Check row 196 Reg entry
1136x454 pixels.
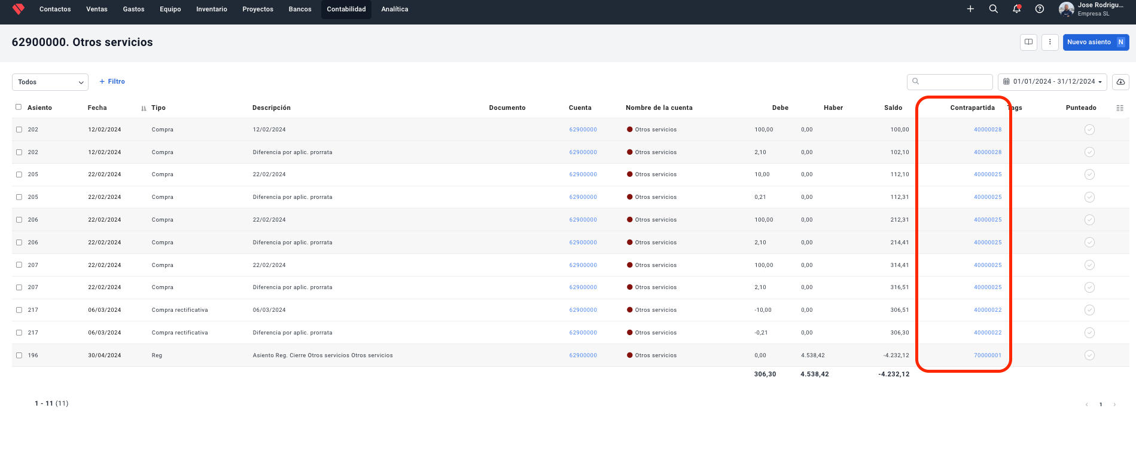[19, 355]
